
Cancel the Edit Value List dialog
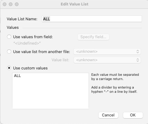pyautogui.click(x=108, y=115)
